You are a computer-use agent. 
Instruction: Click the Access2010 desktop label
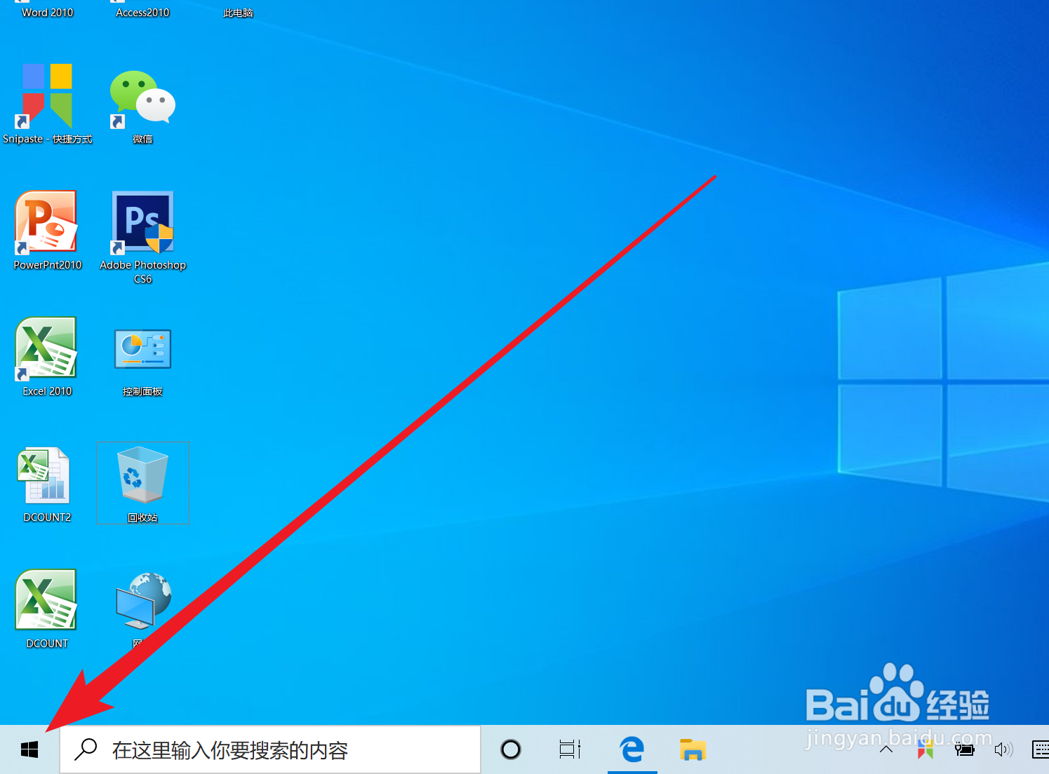[142, 13]
